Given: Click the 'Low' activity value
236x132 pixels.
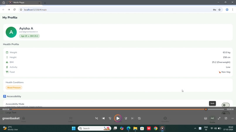Looking at the screenshot, I should click(x=228, y=67).
